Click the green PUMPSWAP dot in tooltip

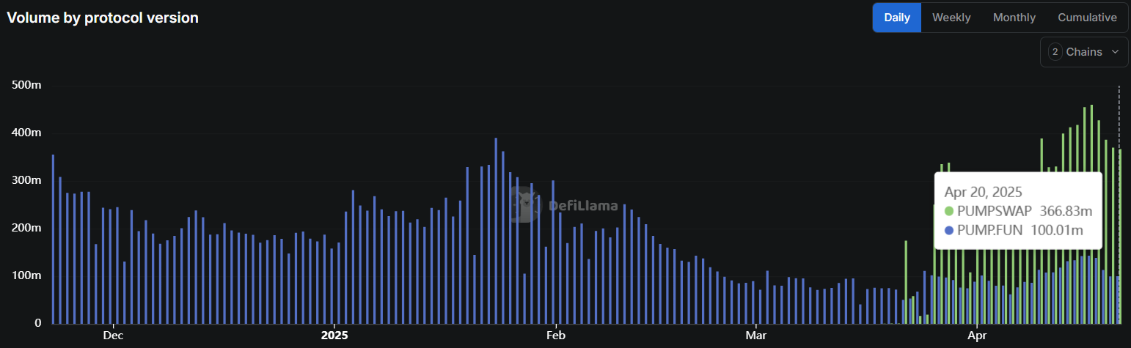point(949,211)
